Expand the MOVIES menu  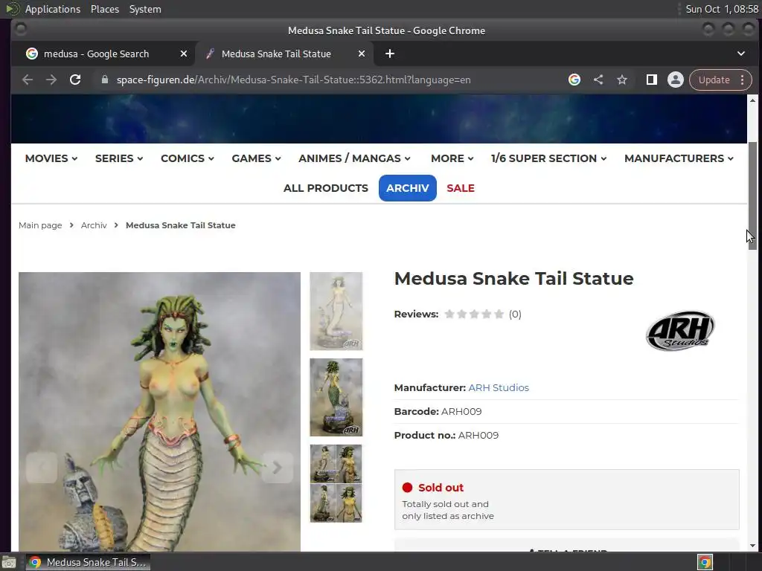click(x=51, y=158)
